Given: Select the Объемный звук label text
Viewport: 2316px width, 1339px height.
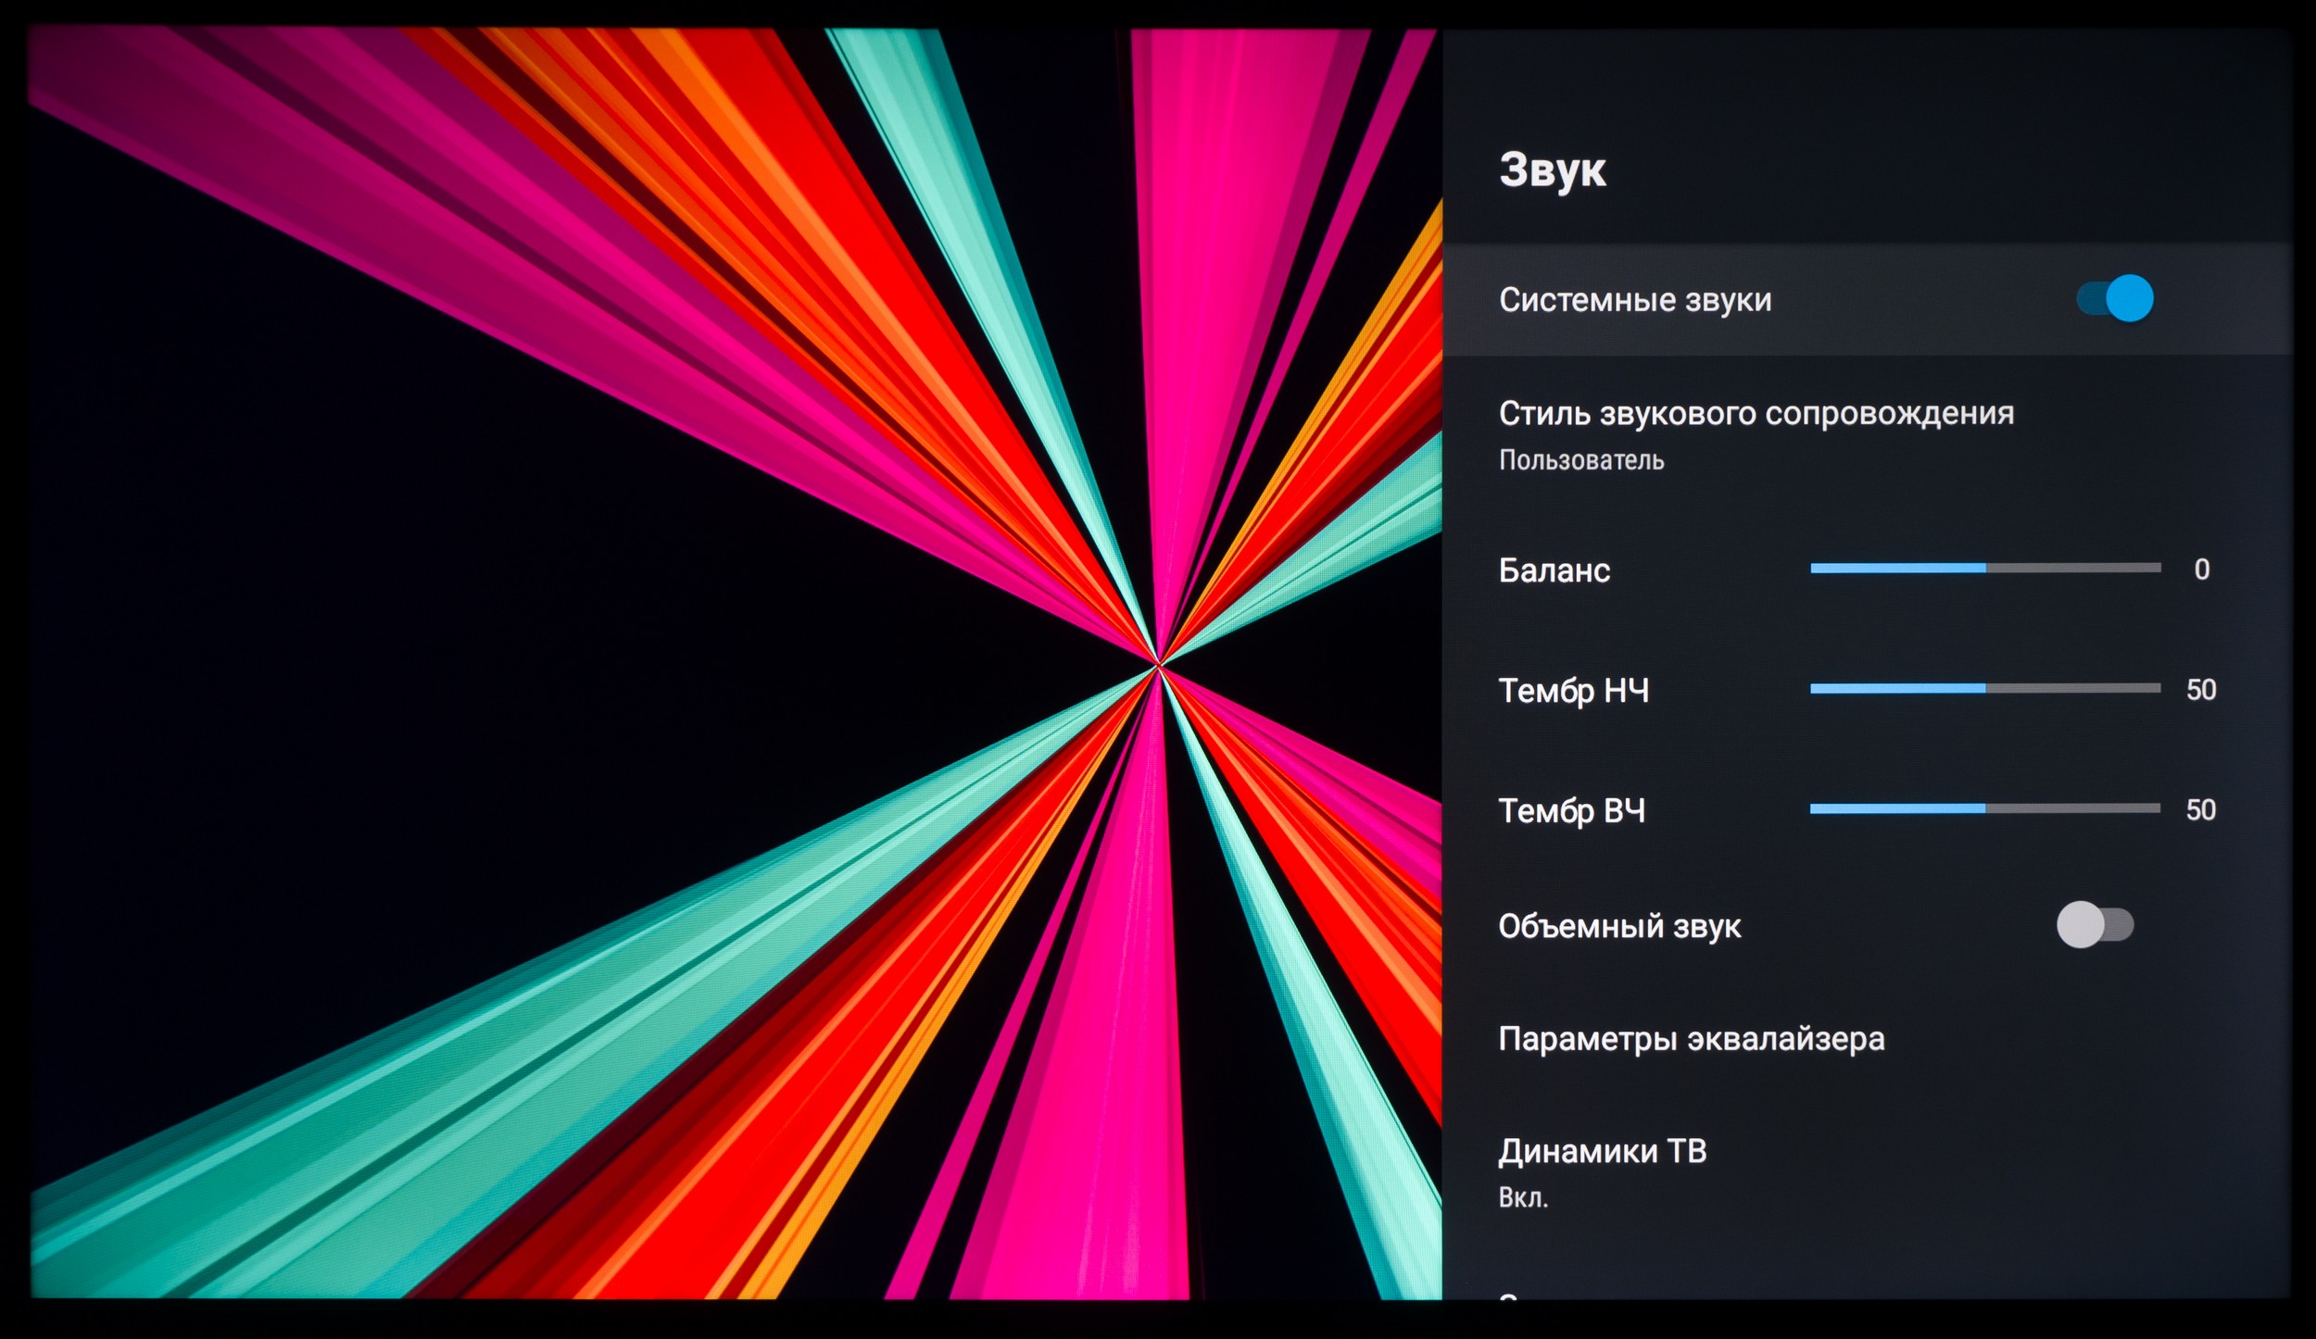Looking at the screenshot, I should pos(1619,926).
